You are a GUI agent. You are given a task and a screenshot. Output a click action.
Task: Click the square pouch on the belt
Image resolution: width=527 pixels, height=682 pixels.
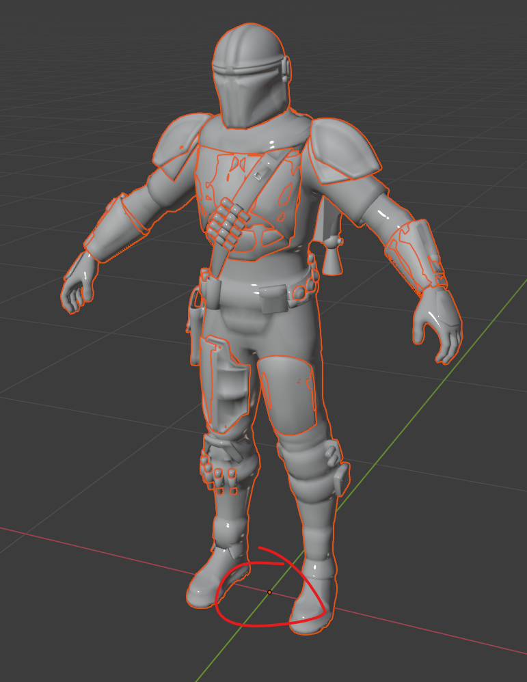273,299
